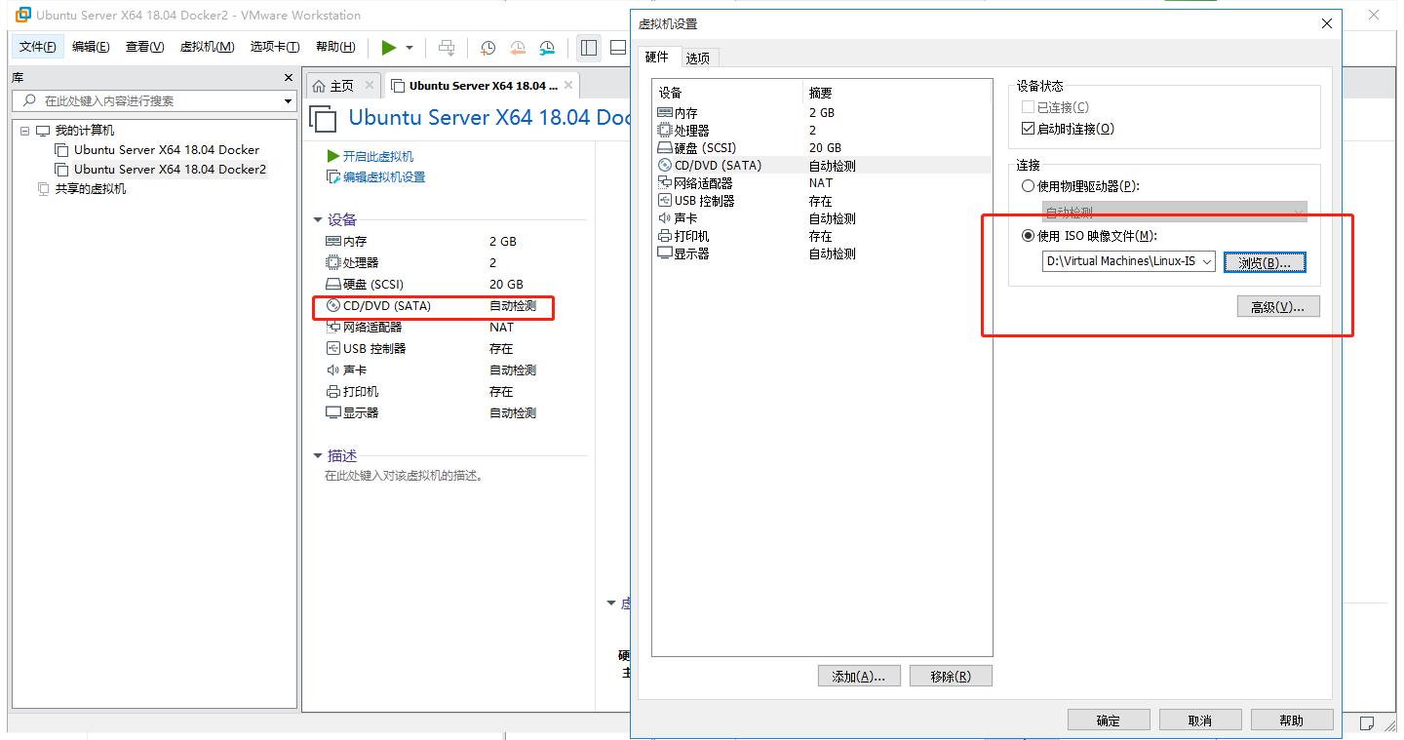Toggle the library sidebar view icon
Viewport: 1404px width, 740px height.
point(589,48)
